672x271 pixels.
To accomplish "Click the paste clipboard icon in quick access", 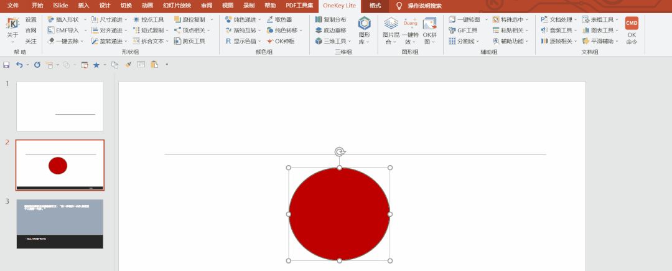I will (x=154, y=65).
